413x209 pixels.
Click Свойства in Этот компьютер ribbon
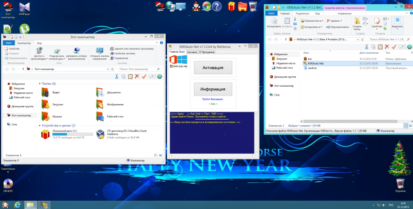[x=12, y=49]
